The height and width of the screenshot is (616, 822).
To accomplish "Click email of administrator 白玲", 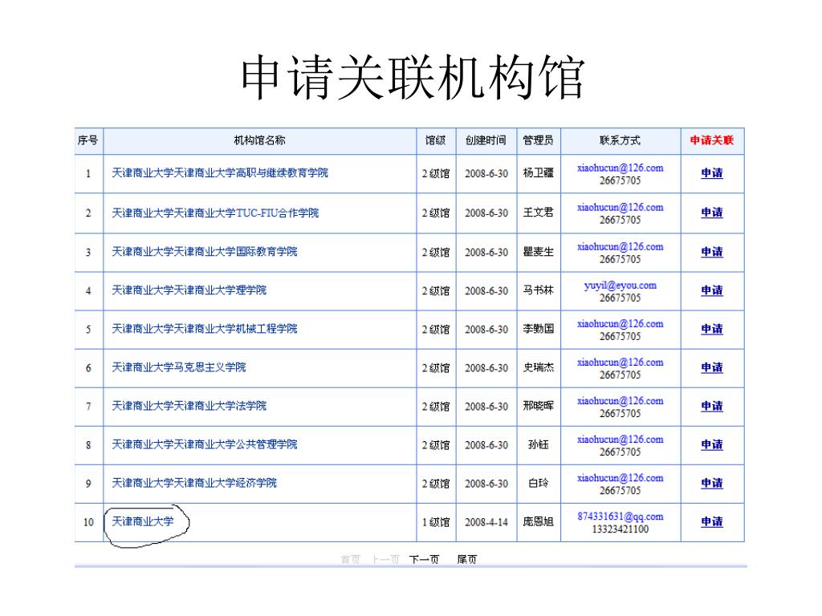I will click(x=621, y=478).
